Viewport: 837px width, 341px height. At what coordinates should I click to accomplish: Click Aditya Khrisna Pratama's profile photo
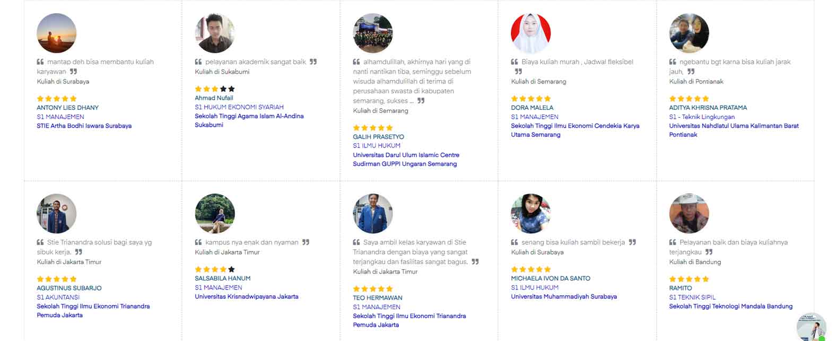[689, 33]
